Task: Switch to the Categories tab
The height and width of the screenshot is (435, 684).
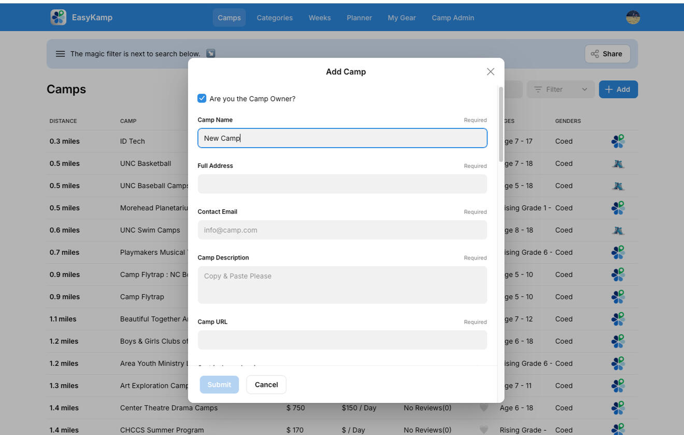Action: tap(274, 18)
